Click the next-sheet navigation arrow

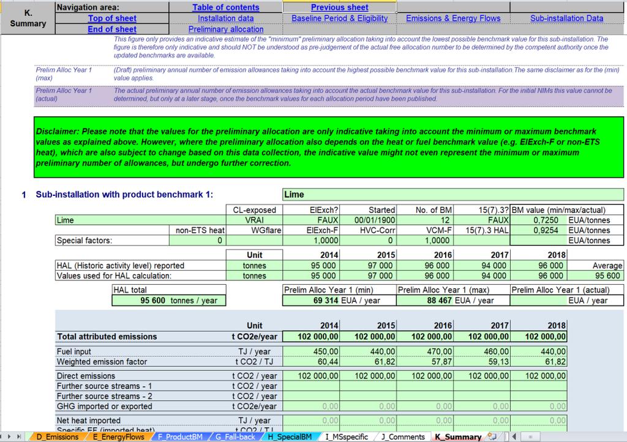click(9, 437)
